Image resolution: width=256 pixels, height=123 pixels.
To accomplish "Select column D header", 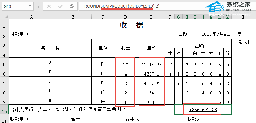I will point(125,17).
